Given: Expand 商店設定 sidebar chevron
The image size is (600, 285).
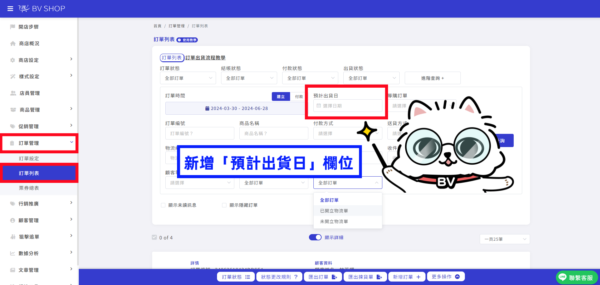Looking at the screenshot, I should (x=71, y=59).
